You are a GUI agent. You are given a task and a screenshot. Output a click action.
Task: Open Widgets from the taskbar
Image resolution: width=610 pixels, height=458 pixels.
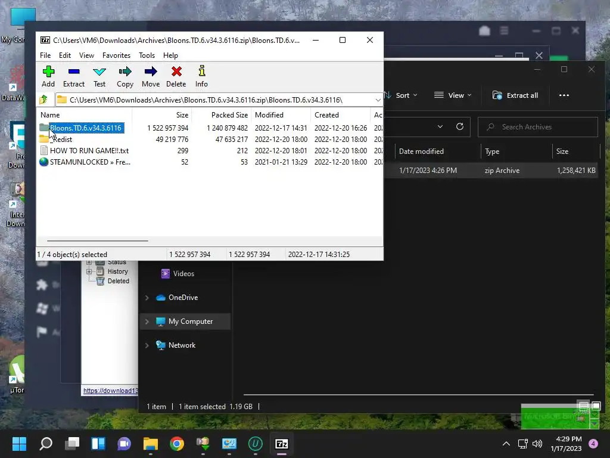(98, 444)
